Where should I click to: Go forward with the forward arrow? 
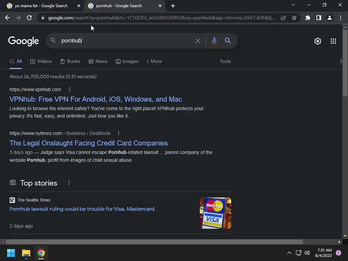pos(18,18)
